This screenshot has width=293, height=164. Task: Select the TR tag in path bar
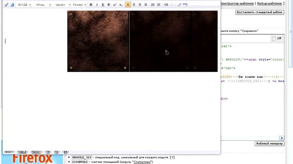(48, 152)
